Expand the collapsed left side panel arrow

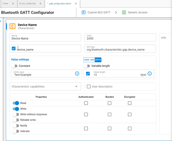click(1, 21)
